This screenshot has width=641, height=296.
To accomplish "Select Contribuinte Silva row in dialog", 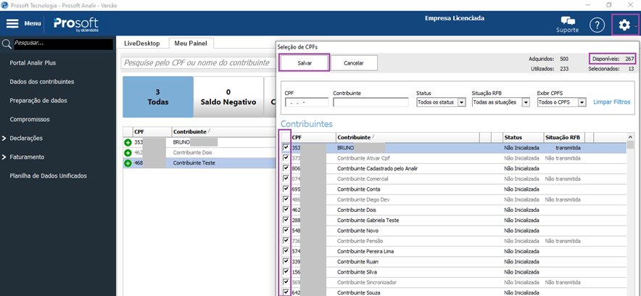I will coord(454,272).
